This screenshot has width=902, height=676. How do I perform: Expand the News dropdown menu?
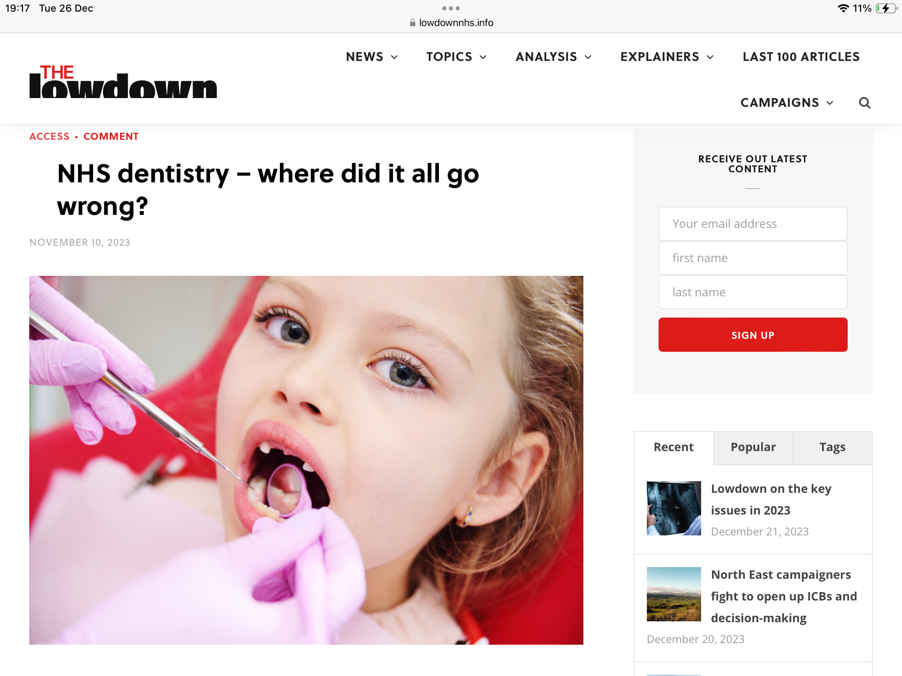tap(372, 57)
